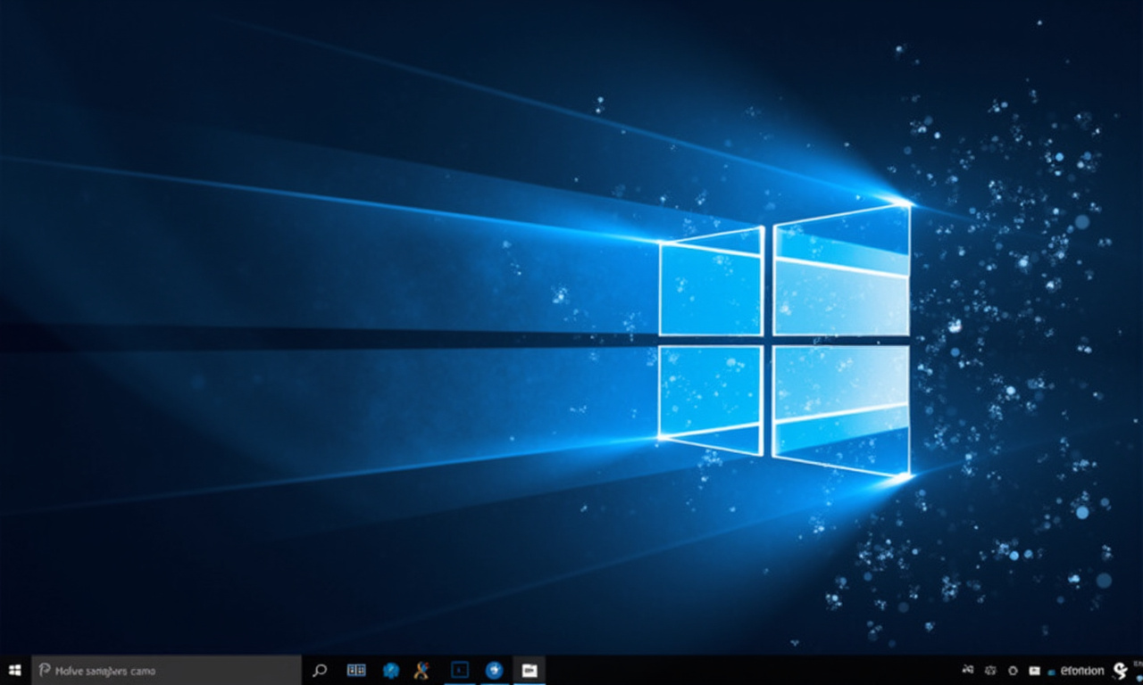Click the white rectangular tray icon

pyautogui.click(x=1034, y=670)
